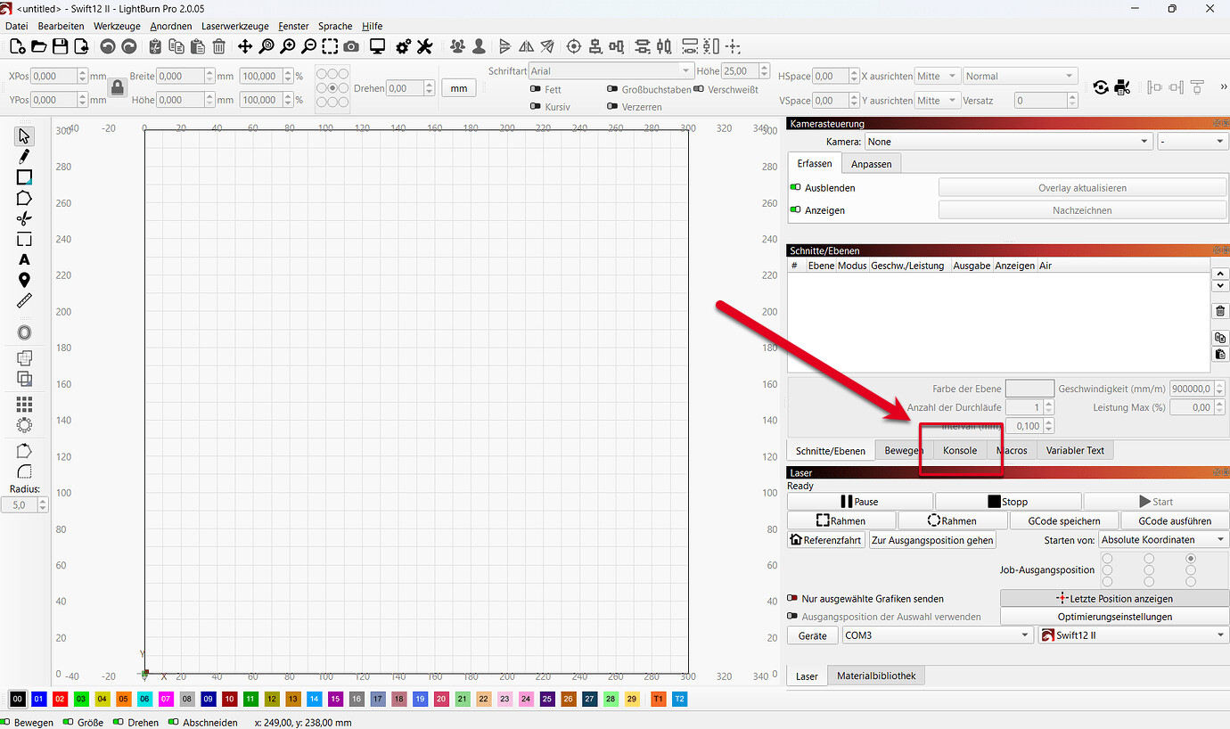
Task: Open the Schriftart Arial font dropdown
Action: point(611,70)
